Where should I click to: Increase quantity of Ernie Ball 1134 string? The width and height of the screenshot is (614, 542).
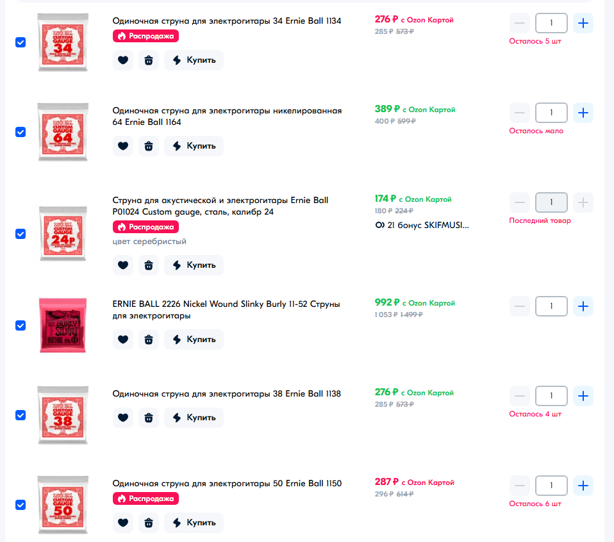(x=583, y=23)
